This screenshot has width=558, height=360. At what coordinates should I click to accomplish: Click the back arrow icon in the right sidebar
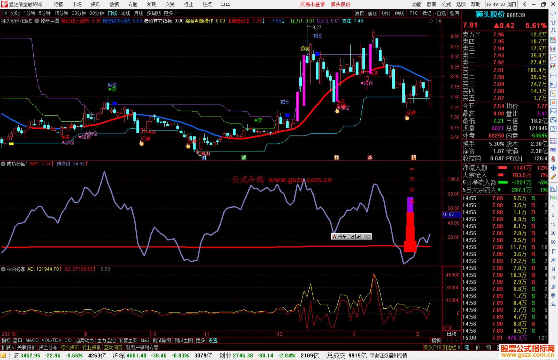[553, 13]
